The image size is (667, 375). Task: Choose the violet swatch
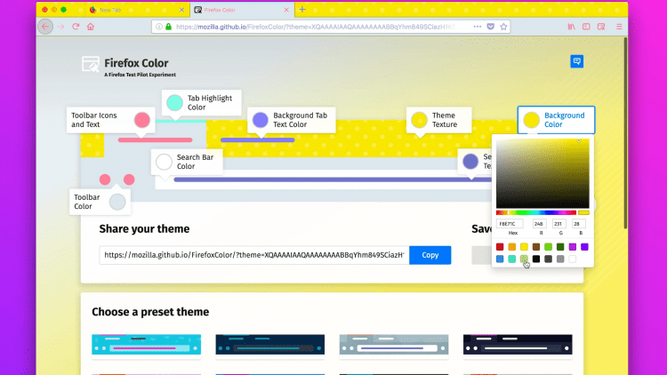(x=585, y=247)
